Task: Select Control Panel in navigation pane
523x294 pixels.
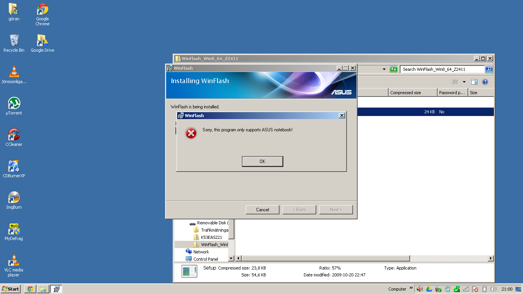Action: click(202, 259)
